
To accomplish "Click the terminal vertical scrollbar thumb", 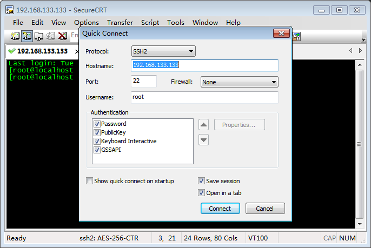I will [360, 144].
